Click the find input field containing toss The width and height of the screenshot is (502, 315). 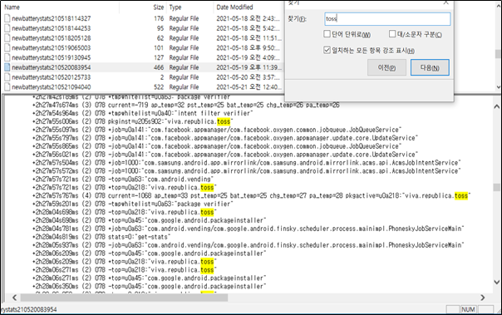(387, 19)
